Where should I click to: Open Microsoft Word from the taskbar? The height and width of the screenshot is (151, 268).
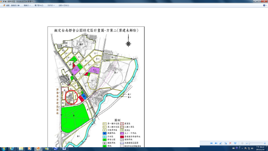click(x=64, y=148)
